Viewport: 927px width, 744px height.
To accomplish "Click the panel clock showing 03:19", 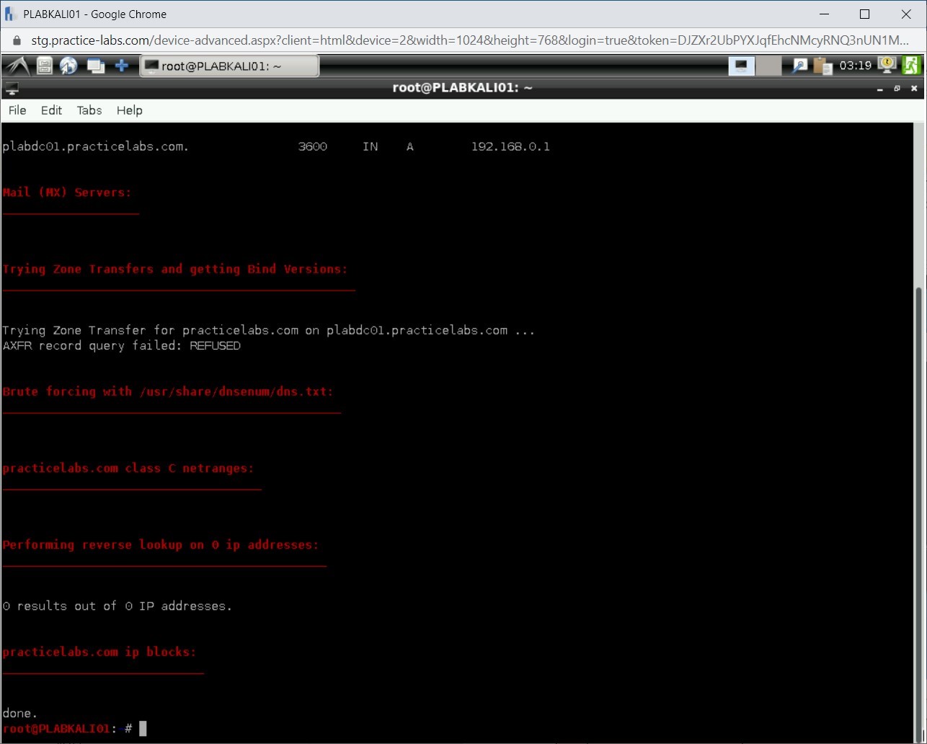I will pyautogui.click(x=856, y=66).
